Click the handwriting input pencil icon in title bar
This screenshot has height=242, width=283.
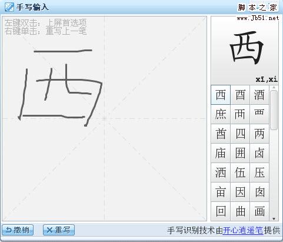(x=9, y=7)
